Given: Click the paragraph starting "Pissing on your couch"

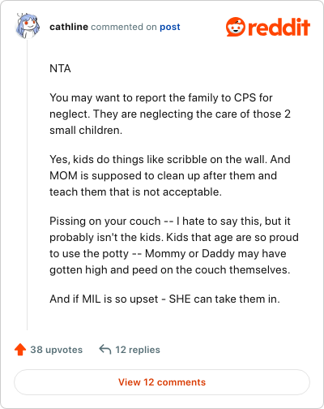Looking at the screenshot, I should 174,245.
